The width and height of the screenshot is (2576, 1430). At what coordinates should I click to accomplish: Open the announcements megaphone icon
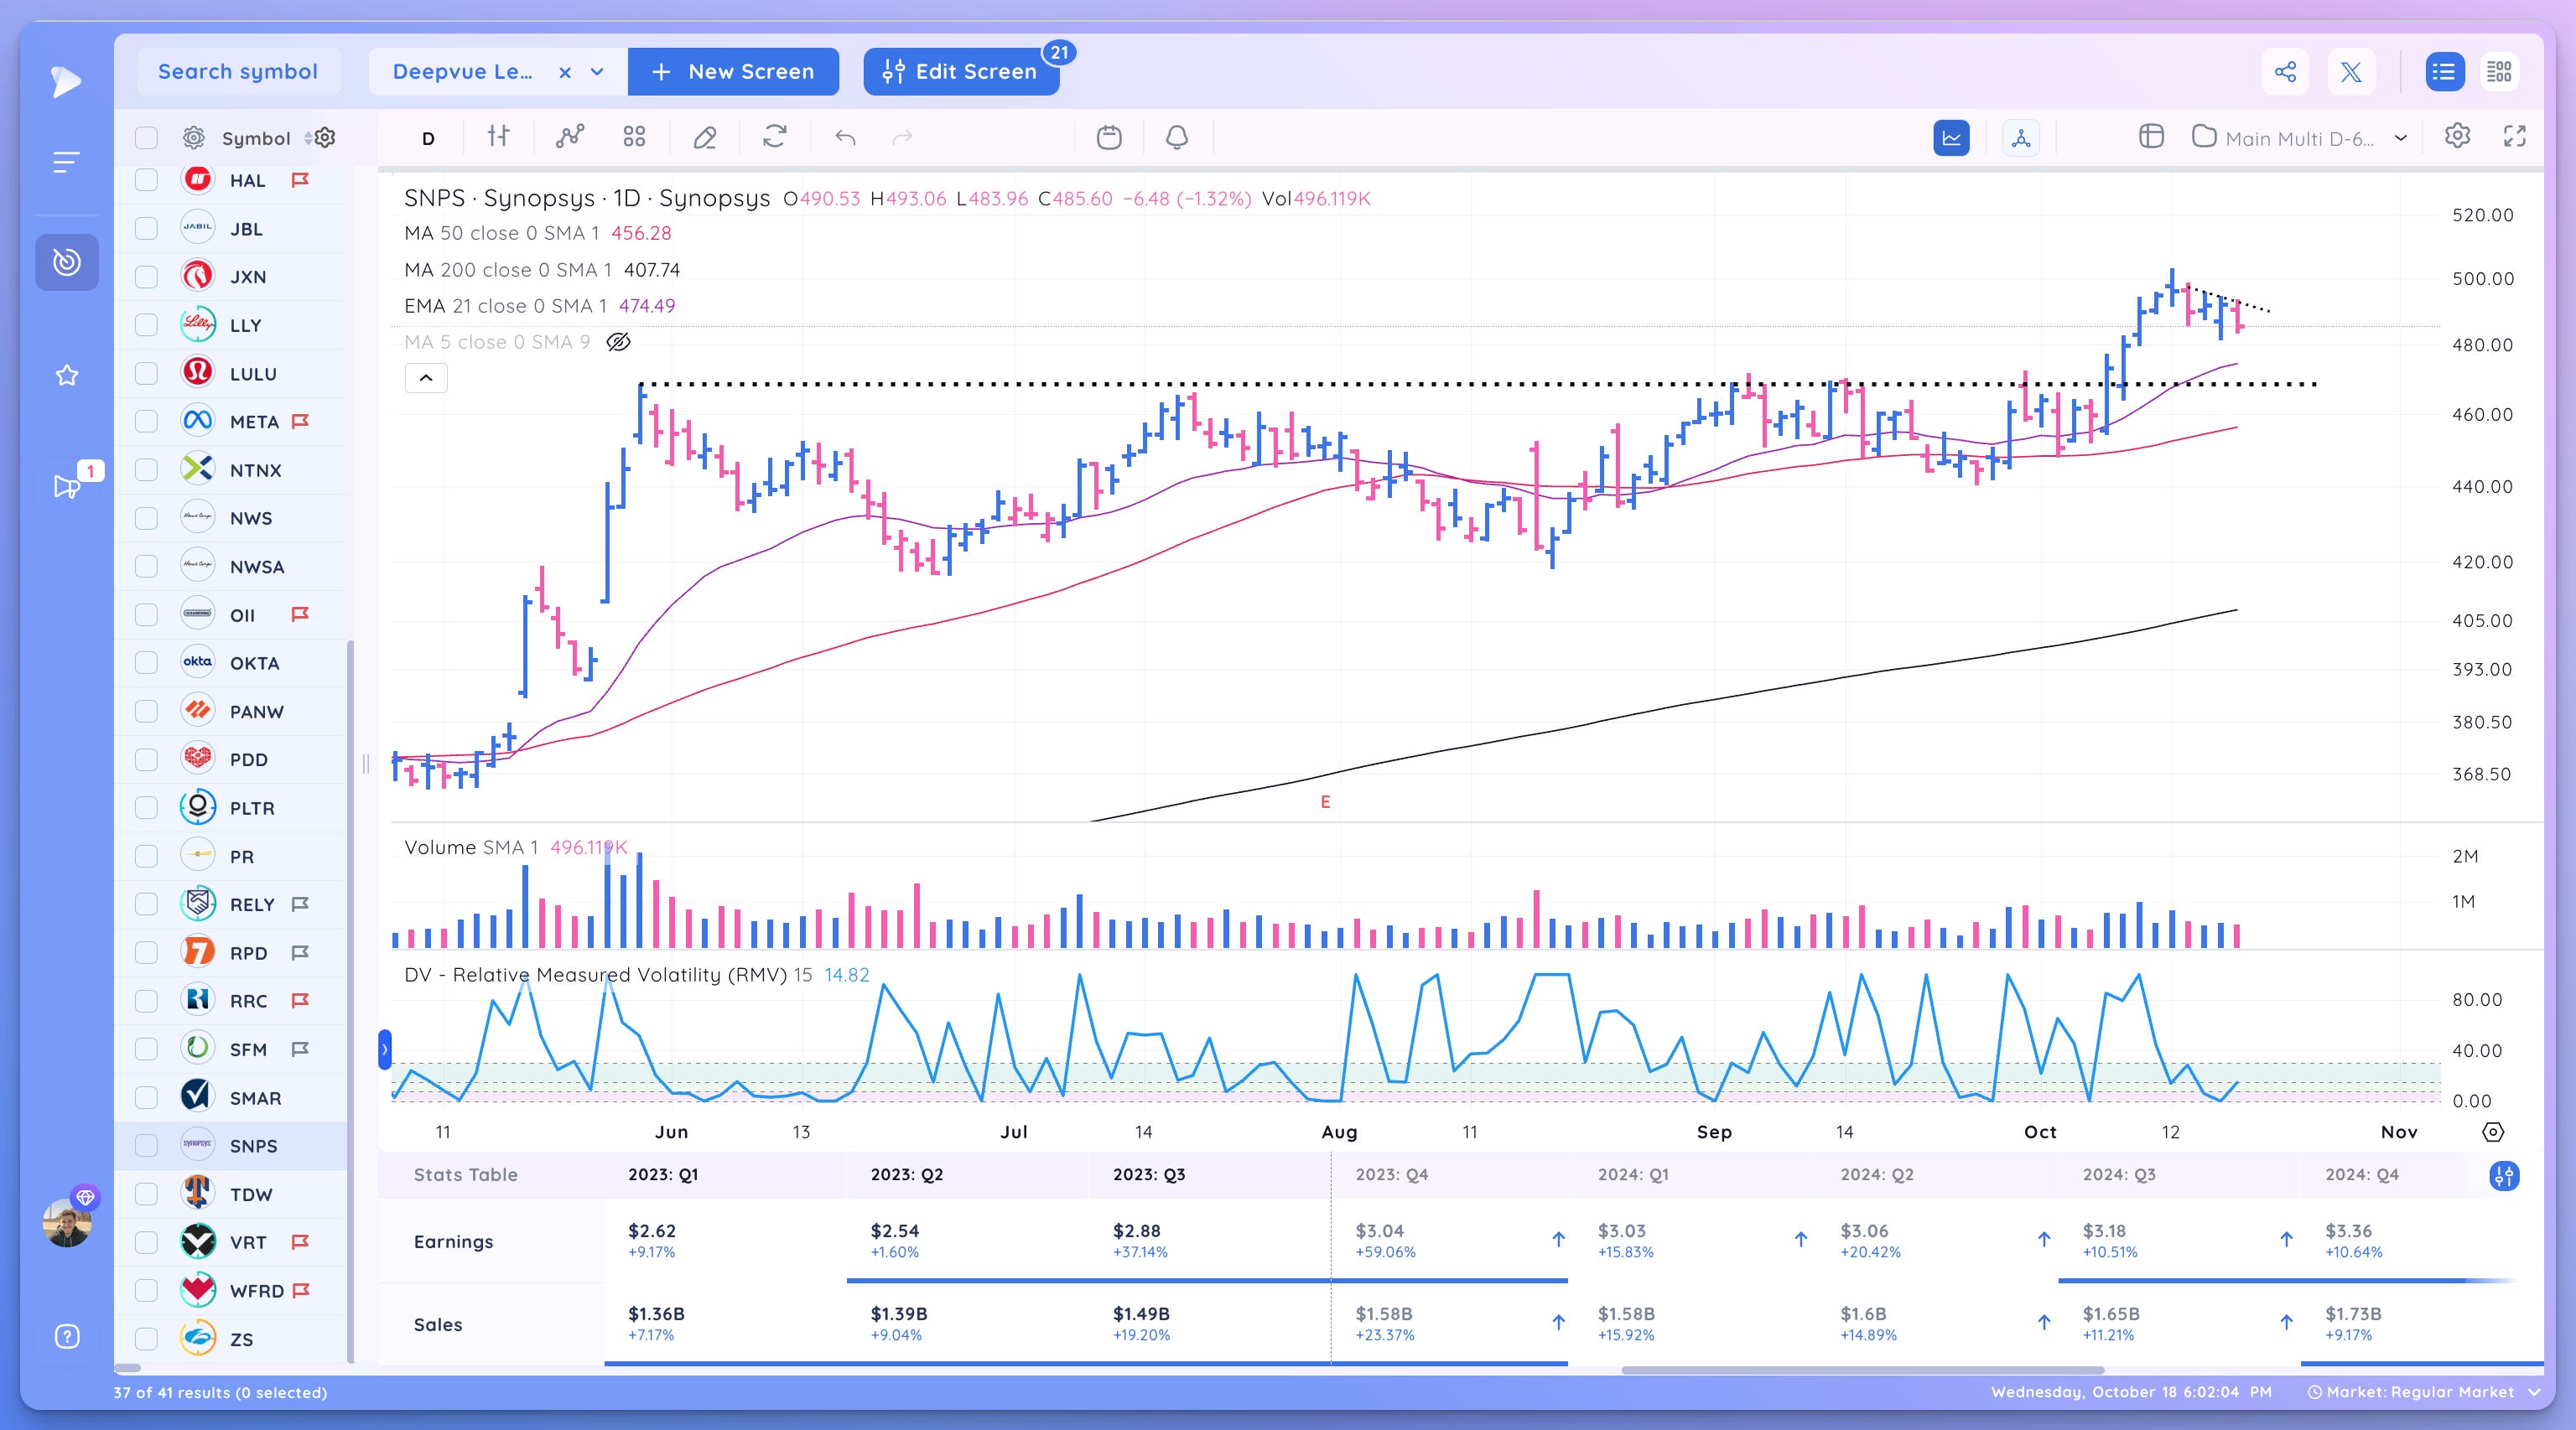pyautogui.click(x=67, y=487)
